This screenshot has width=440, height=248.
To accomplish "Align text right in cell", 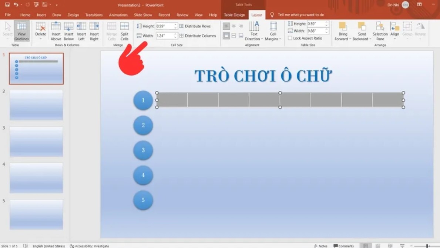I will [x=241, y=26].
